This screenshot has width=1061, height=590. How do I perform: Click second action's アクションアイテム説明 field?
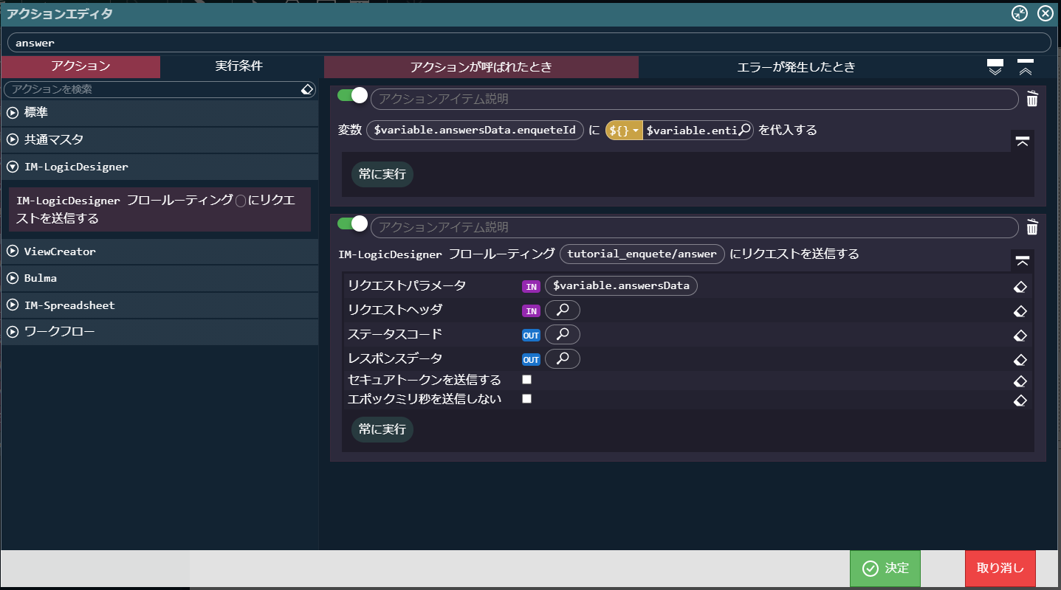(695, 227)
